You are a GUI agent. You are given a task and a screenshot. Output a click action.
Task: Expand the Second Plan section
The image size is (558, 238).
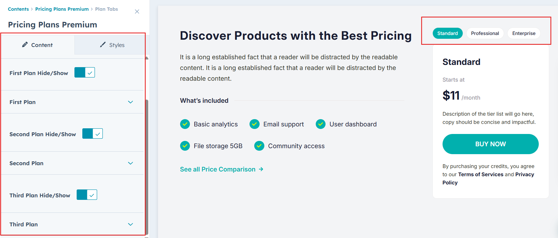coord(131,163)
